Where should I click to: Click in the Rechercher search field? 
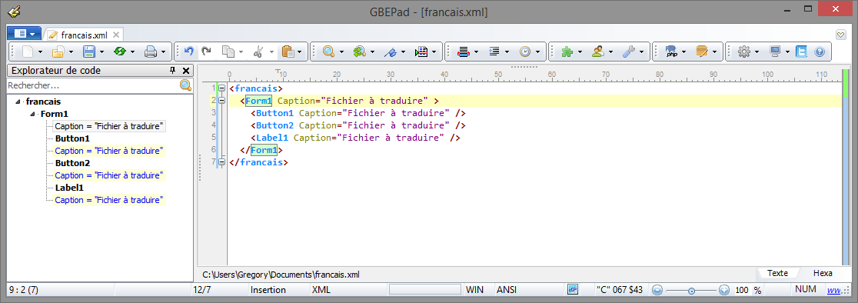click(93, 86)
